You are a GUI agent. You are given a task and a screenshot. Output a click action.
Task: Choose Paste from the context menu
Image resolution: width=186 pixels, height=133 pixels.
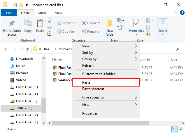[106, 83]
